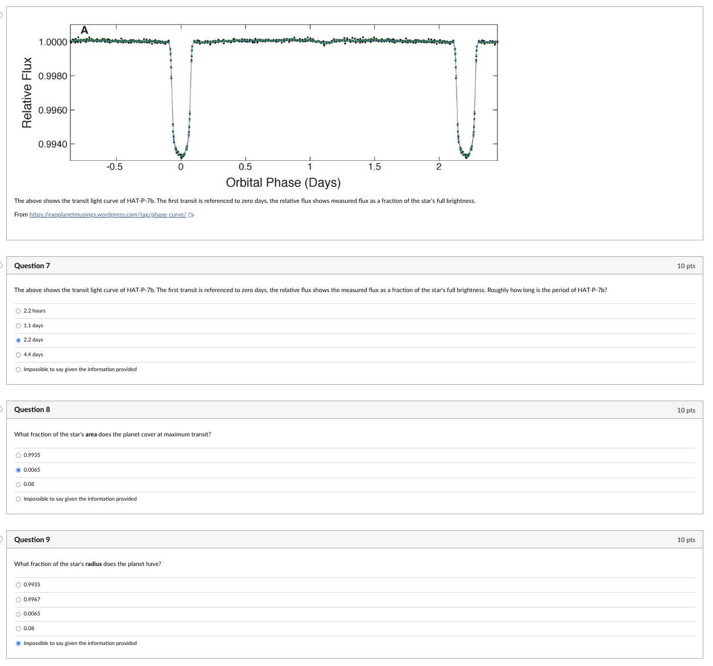Select Impossible to say in Question 8
The image size is (713, 666).
click(18, 498)
